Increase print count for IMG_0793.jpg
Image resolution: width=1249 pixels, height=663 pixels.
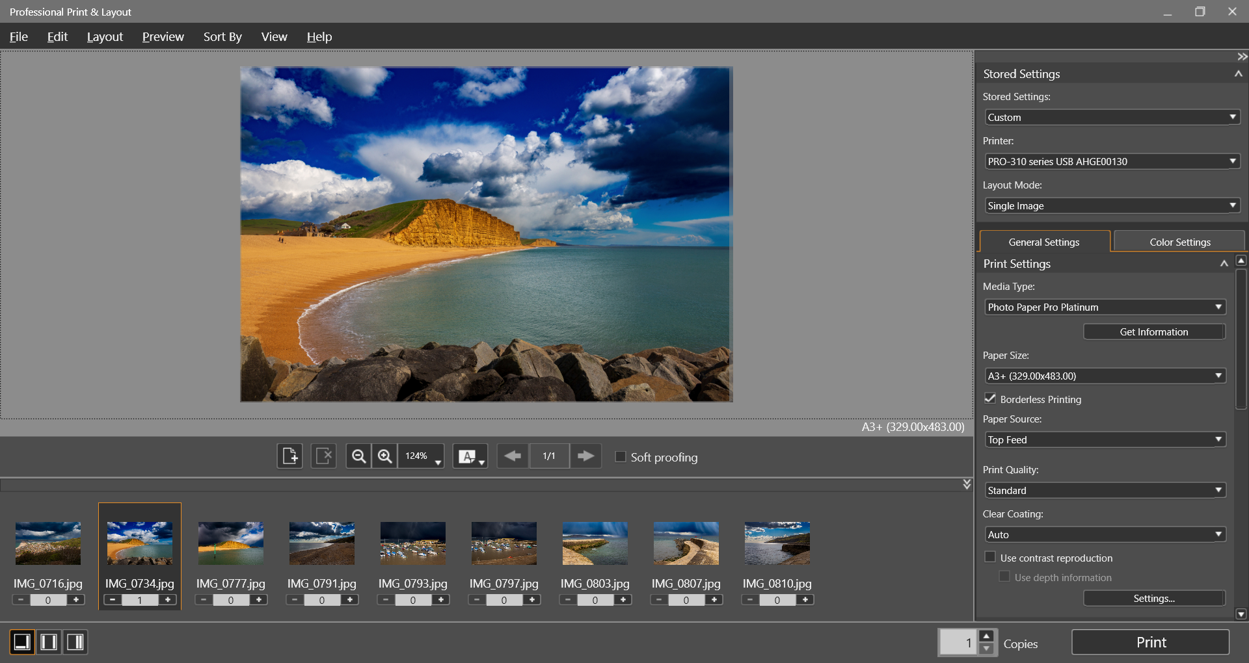(441, 600)
